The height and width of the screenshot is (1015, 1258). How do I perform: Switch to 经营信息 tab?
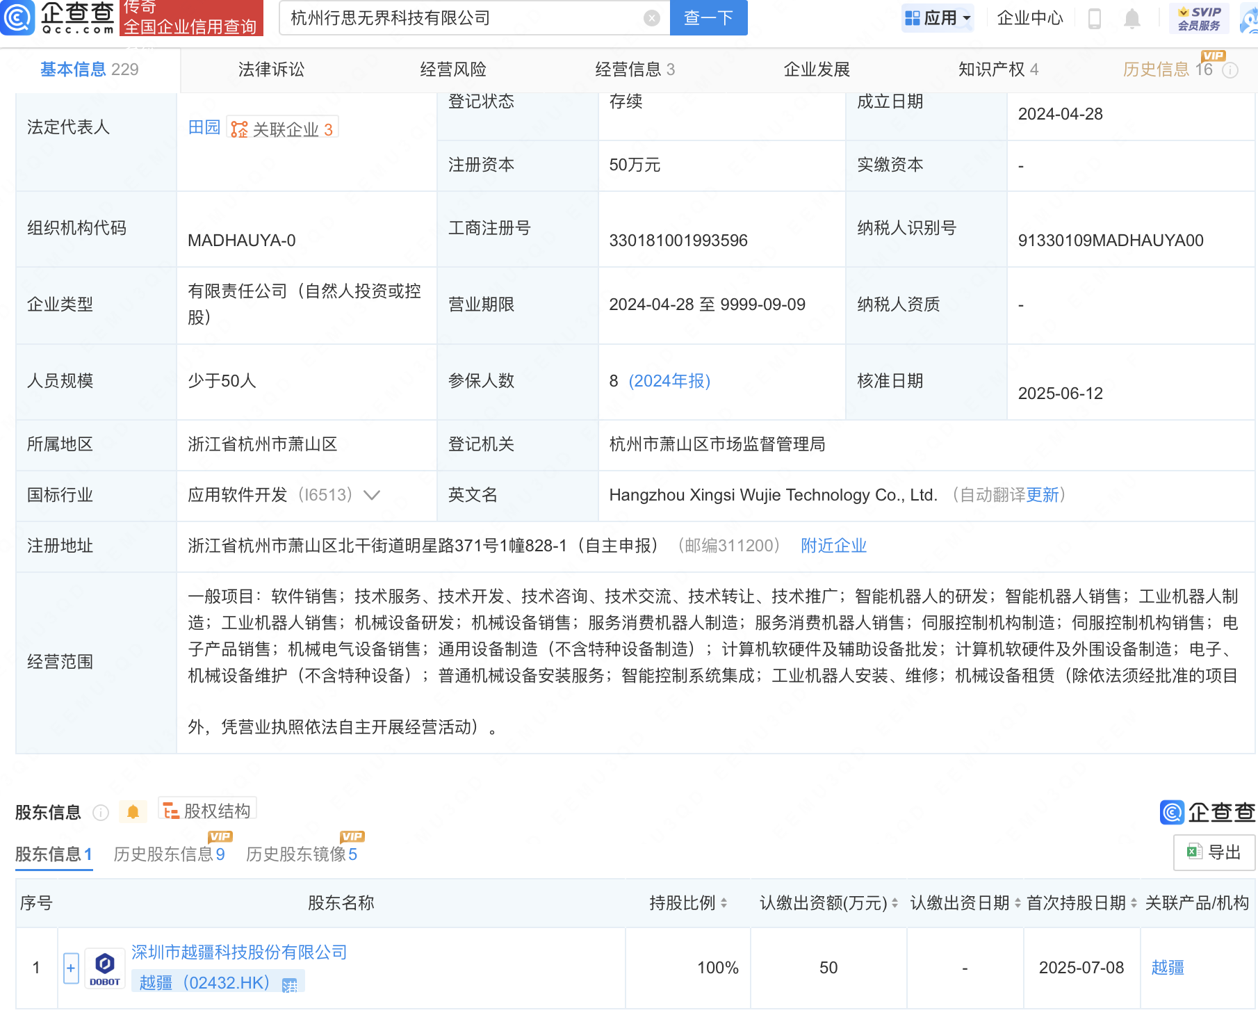click(635, 70)
